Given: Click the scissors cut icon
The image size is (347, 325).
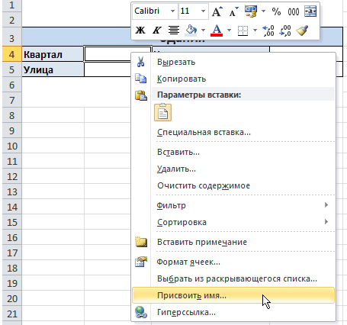Looking at the screenshot, I should [140, 62].
